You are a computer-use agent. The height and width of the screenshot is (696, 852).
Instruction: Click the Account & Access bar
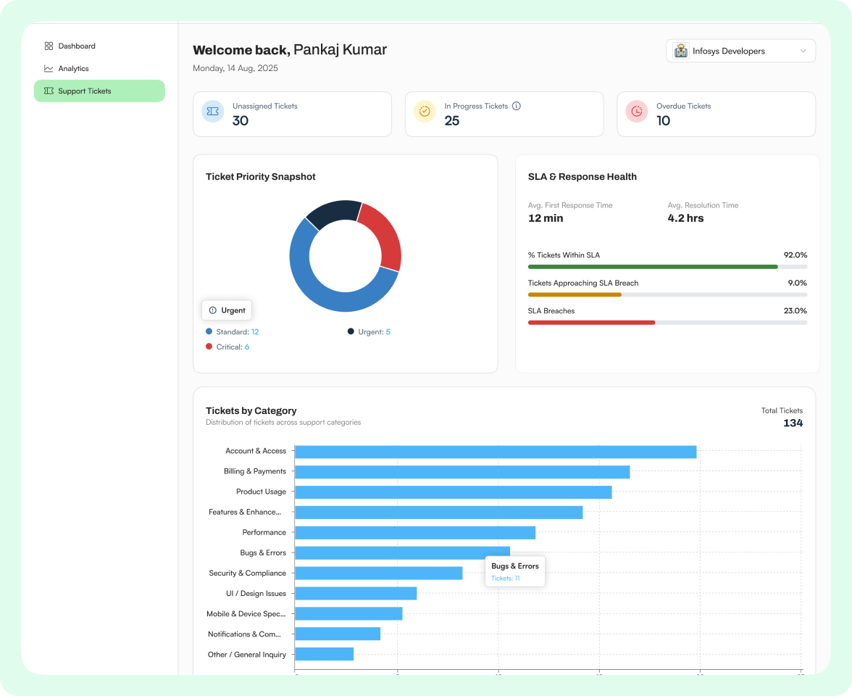[496, 452]
